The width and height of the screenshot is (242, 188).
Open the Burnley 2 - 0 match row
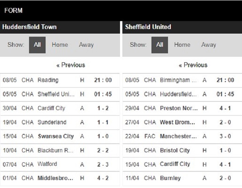coord(182,178)
